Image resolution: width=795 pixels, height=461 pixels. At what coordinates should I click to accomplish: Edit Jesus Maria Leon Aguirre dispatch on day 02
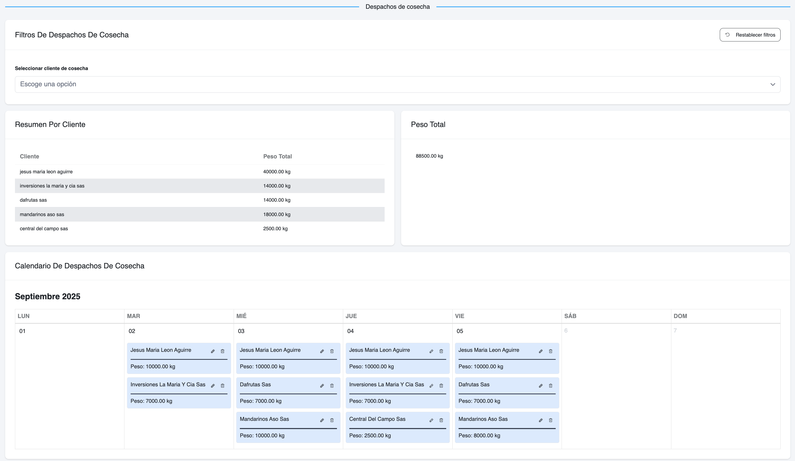tap(213, 351)
